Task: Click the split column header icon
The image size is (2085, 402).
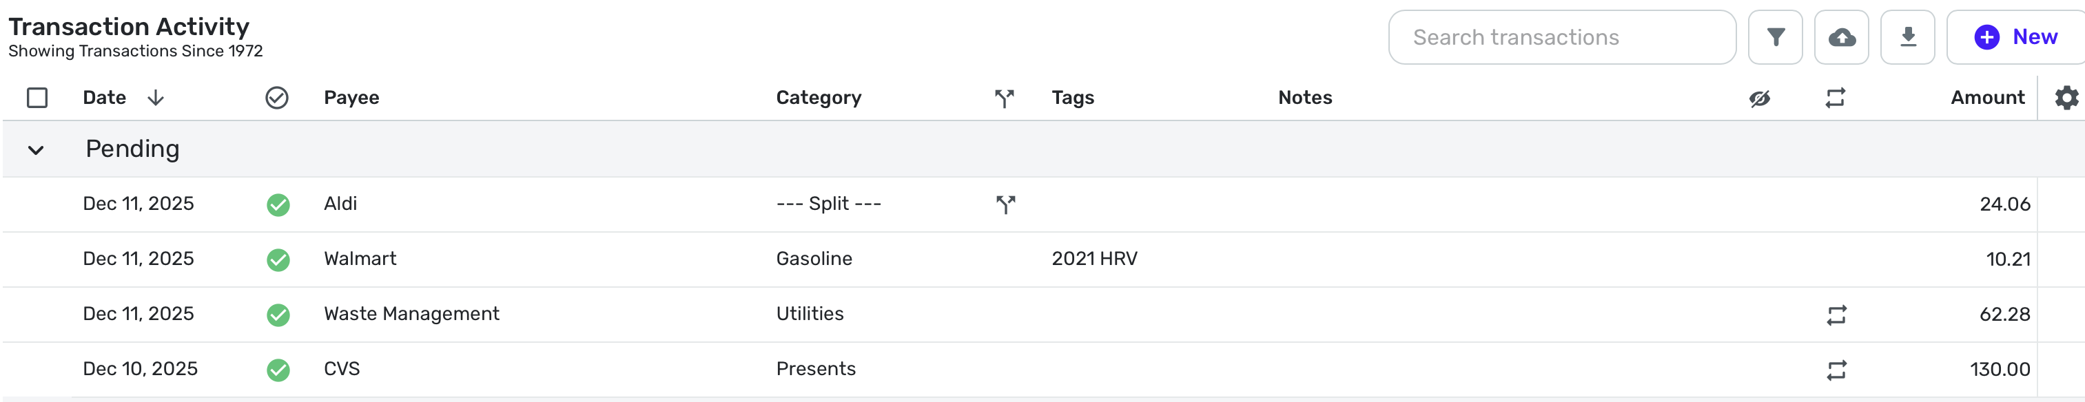Action: [1005, 98]
